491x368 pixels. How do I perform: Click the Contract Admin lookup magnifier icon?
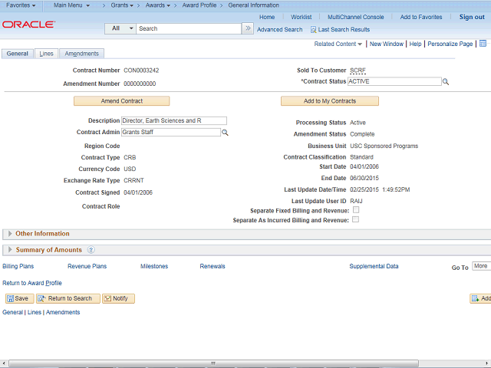tap(225, 133)
